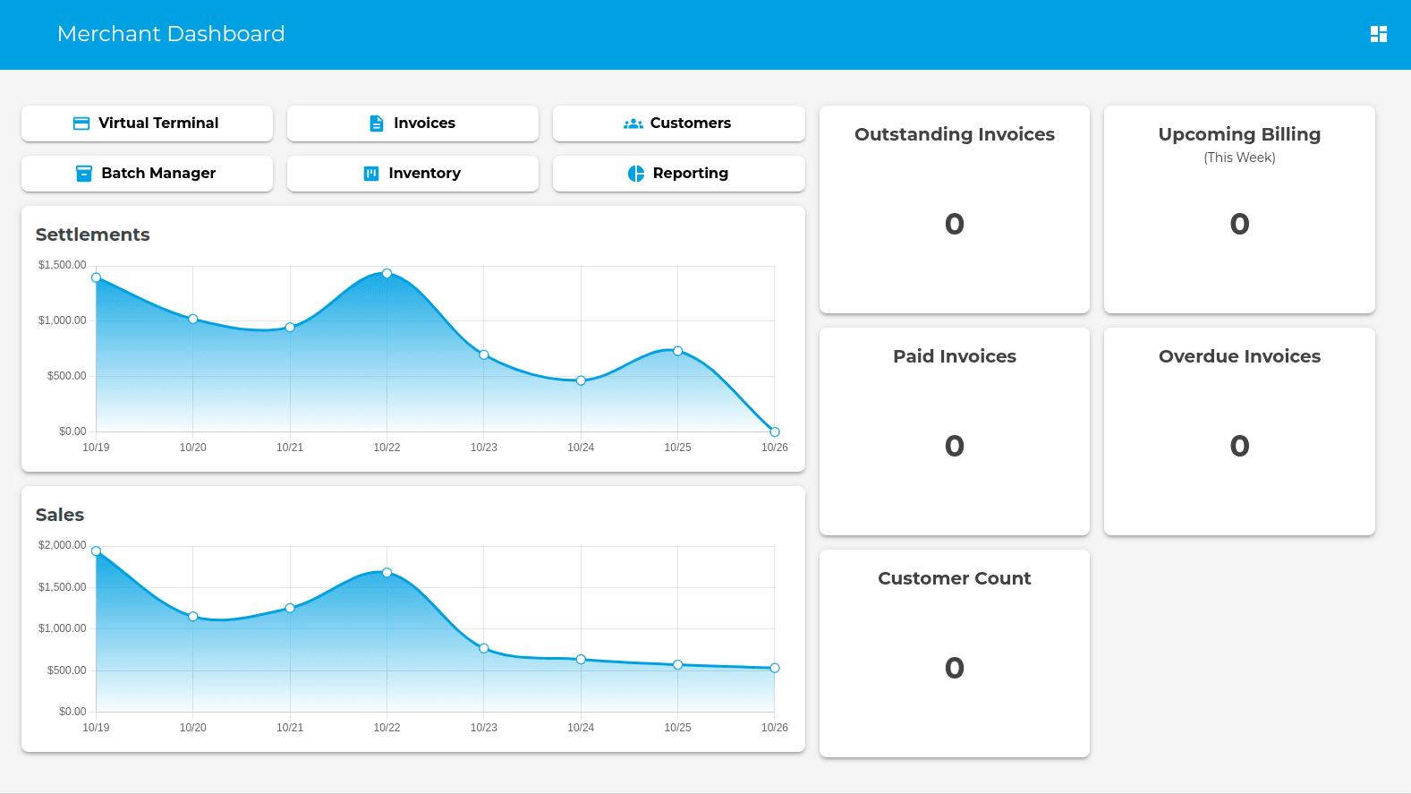Image resolution: width=1411 pixels, height=794 pixels.
Task: Click the 10/26 data point on Settlements chart
Action: 775,431
